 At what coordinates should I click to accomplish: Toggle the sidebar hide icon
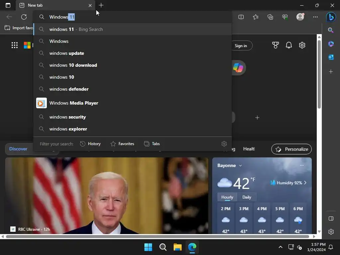pyautogui.click(x=331, y=218)
